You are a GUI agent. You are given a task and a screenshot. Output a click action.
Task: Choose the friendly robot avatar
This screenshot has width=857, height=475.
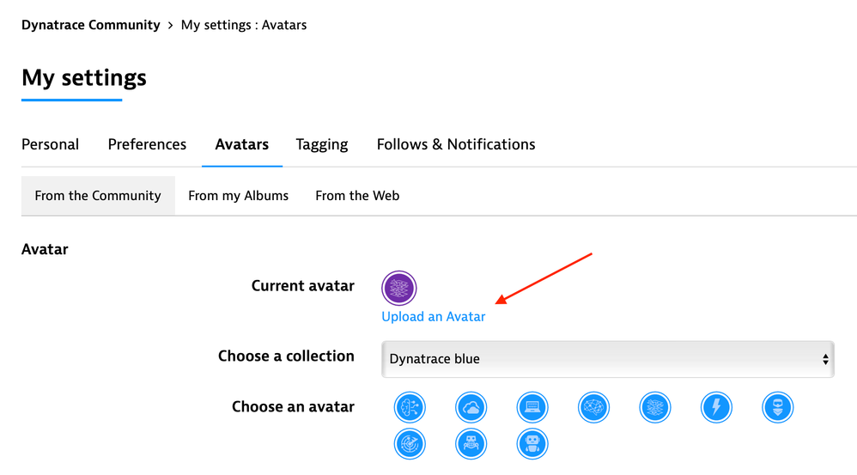coord(532,444)
